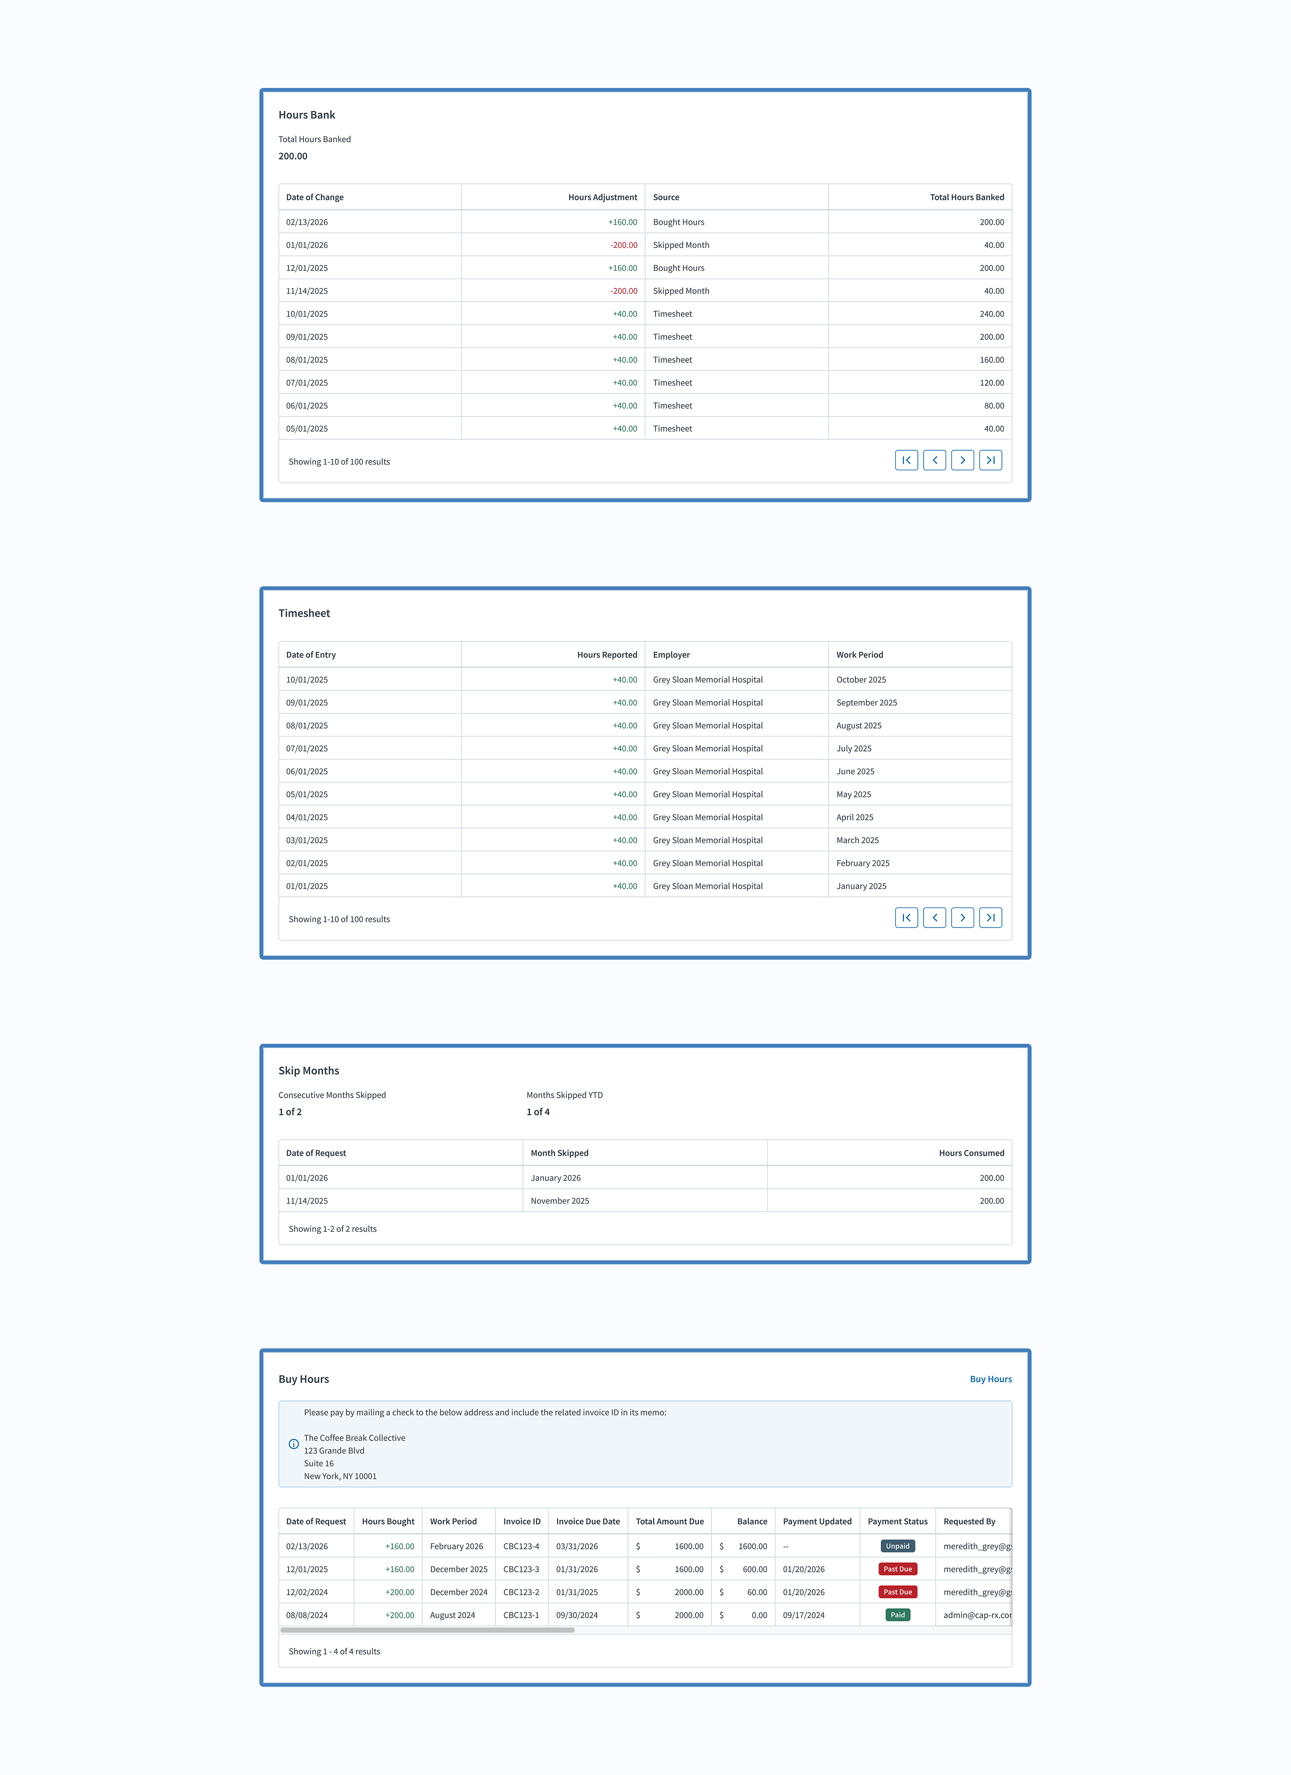This screenshot has width=1291, height=1775.
Task: Click the Paid status badge
Action: 897,1614
